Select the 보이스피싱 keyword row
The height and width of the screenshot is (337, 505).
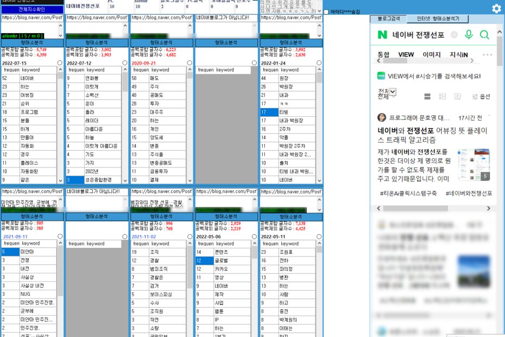point(159,295)
